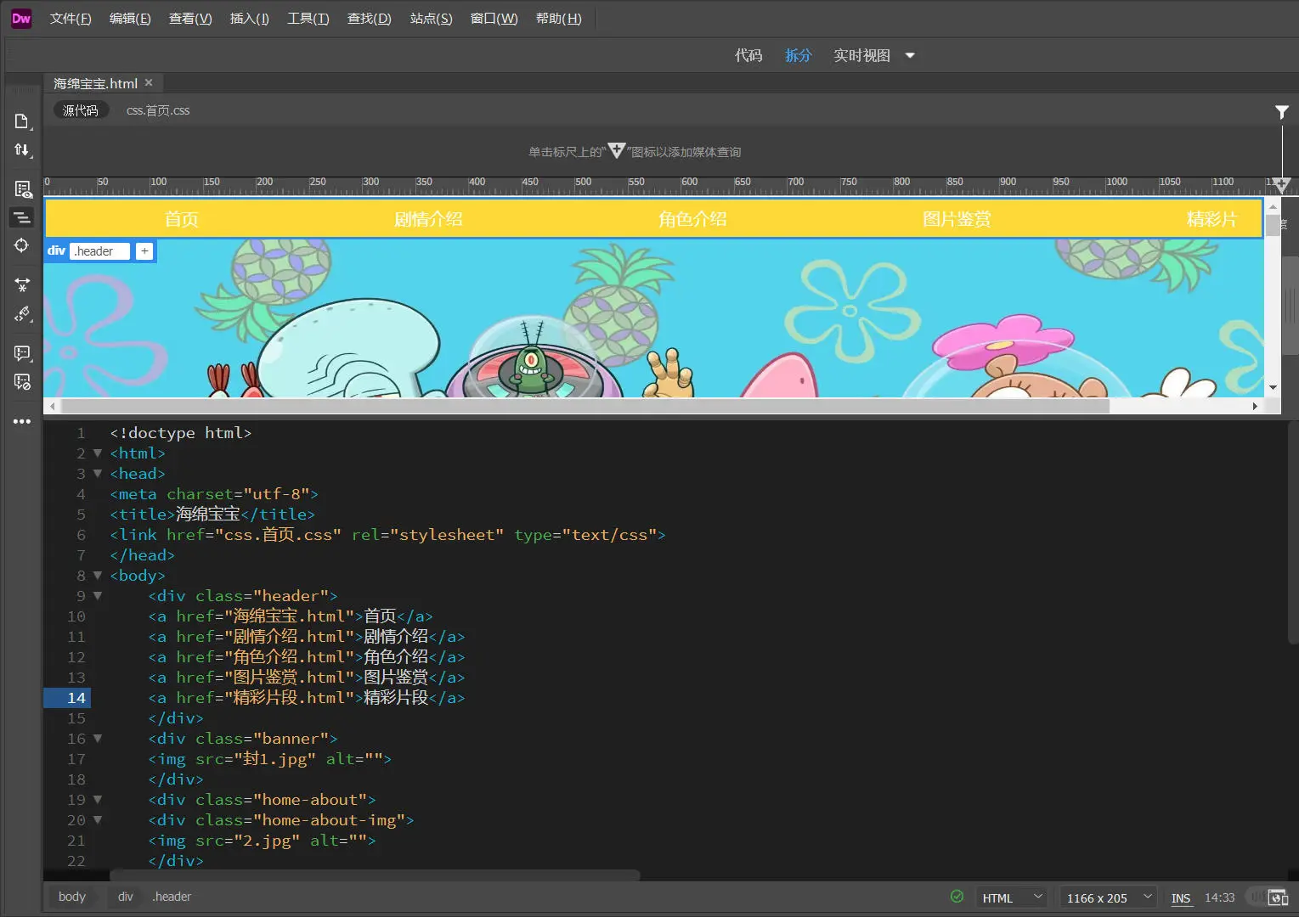Switch to 拆分 view
Image resolution: width=1299 pixels, height=917 pixels.
(799, 55)
